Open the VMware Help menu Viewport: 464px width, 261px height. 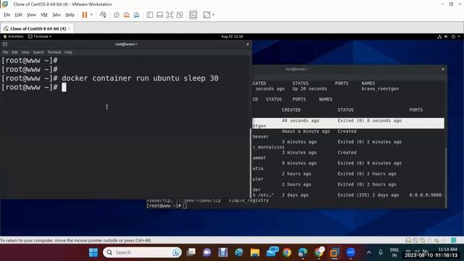[70, 14]
